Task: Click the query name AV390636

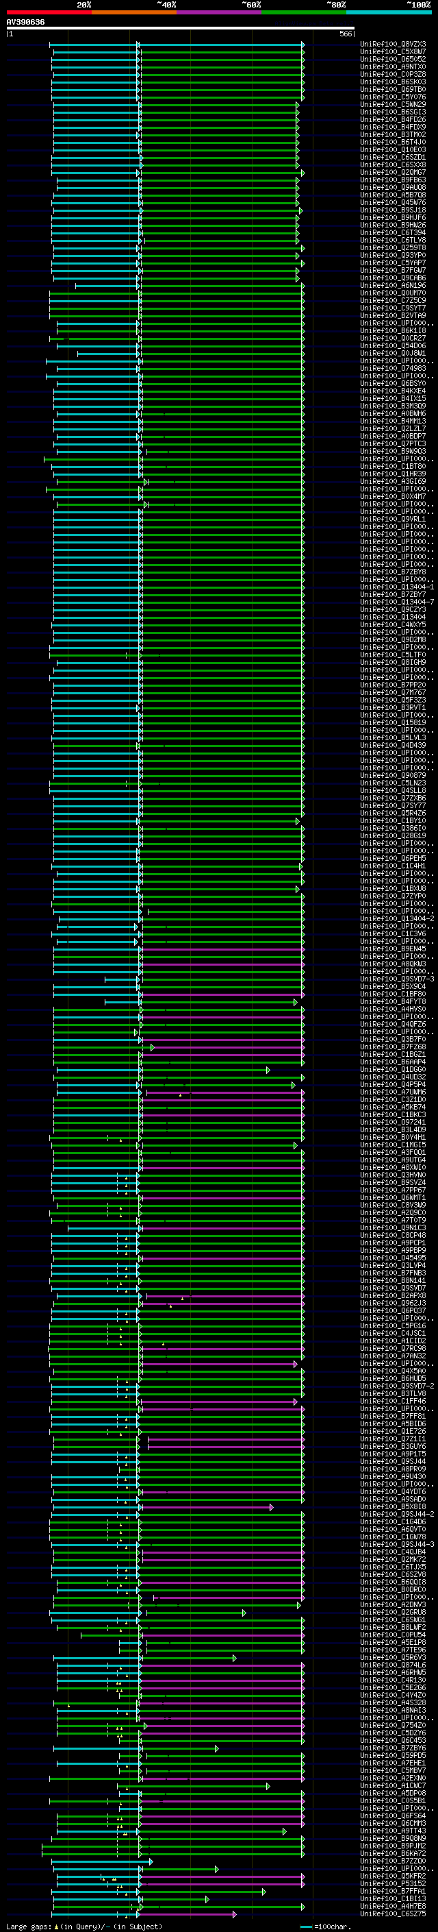Action: (25, 23)
